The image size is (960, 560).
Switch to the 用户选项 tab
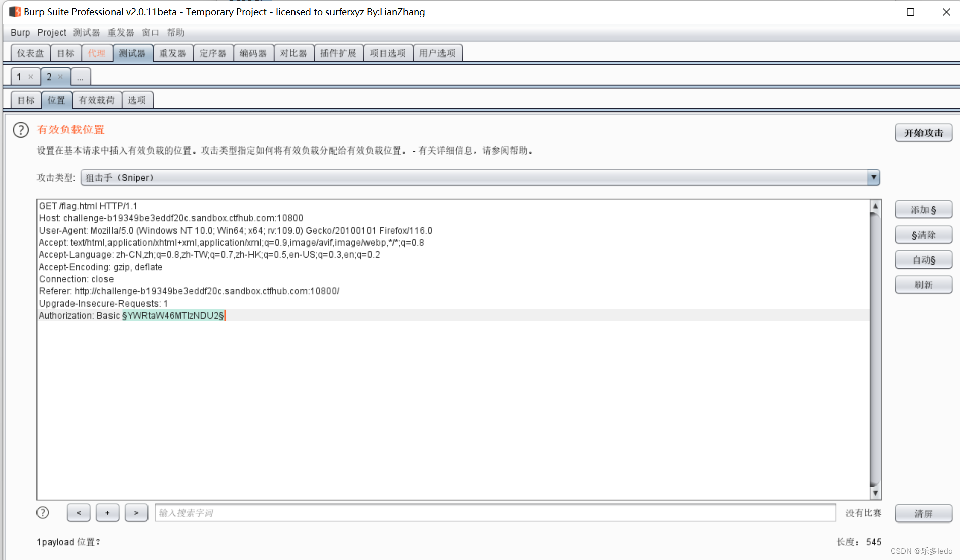(x=437, y=53)
